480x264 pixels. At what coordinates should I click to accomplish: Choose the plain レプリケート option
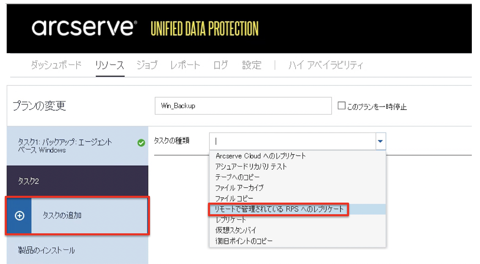pyautogui.click(x=298, y=220)
